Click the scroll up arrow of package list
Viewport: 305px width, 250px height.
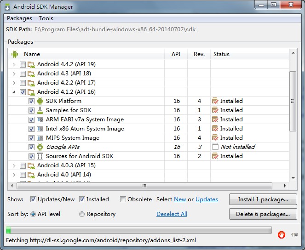(x=293, y=53)
